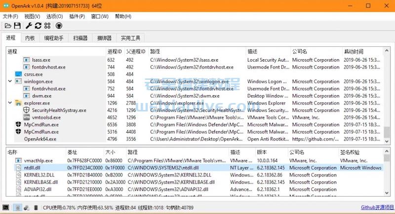Click the lsass.exe process icon
The height and width of the screenshot is (214, 395).
point(27,60)
